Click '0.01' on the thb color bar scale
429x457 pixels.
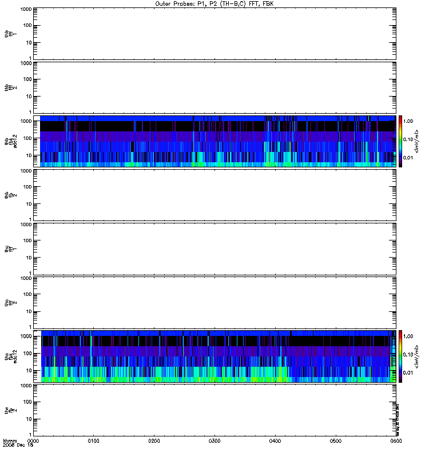tap(408, 158)
